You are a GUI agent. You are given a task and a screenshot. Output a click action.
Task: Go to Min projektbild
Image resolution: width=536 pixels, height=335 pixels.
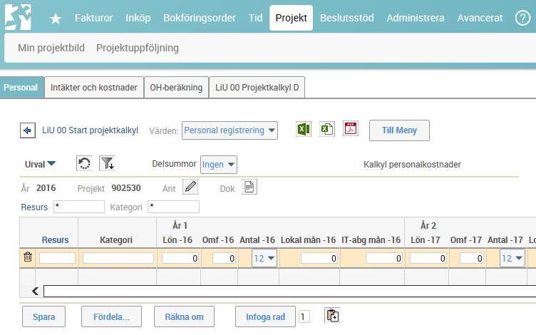pyautogui.click(x=51, y=48)
